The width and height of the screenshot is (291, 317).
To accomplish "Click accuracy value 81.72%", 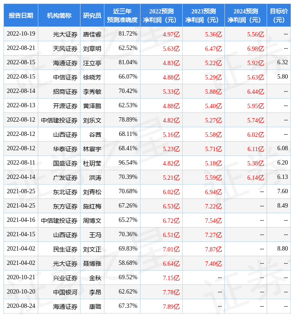I will [x=128, y=34].
